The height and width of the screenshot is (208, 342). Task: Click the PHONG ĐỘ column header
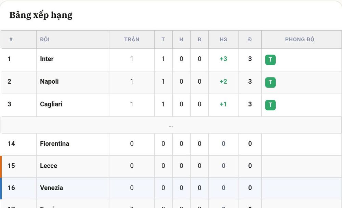[300, 39]
